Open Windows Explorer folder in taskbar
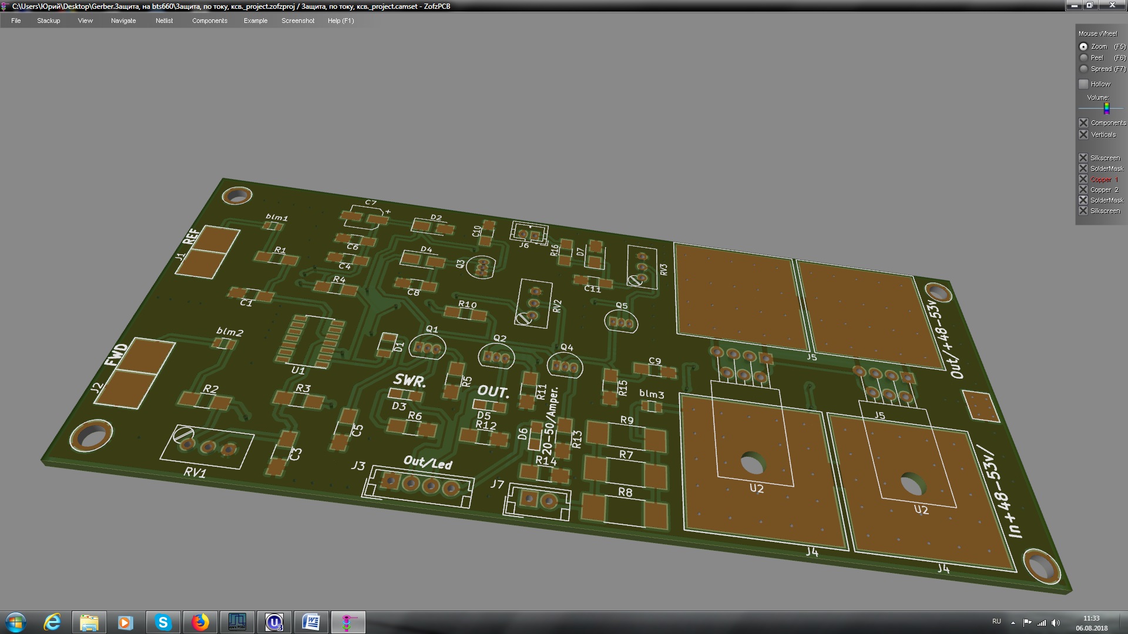1128x634 pixels. (x=89, y=622)
